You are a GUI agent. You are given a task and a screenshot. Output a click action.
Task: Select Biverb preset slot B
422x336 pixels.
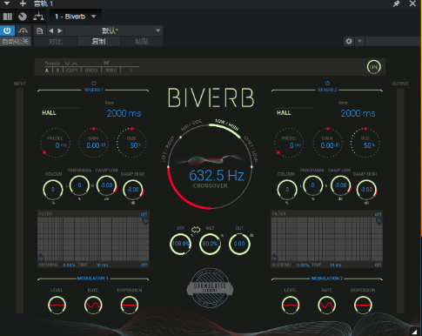click(57, 71)
